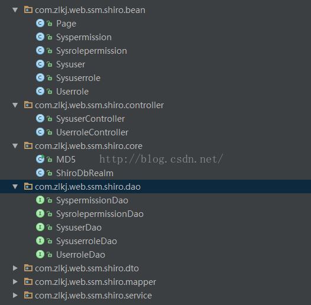Click the shiro.controller package folder icon
The width and height of the screenshot is (311, 305).
(28, 105)
